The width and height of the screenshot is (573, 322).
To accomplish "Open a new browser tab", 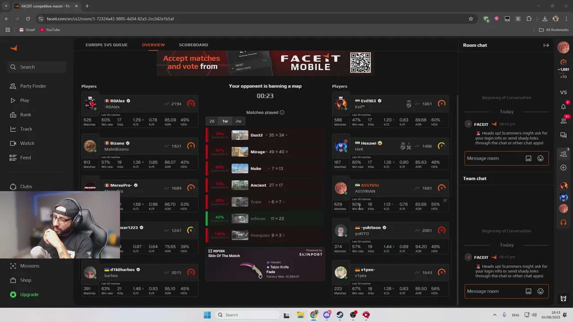I will (87, 6).
